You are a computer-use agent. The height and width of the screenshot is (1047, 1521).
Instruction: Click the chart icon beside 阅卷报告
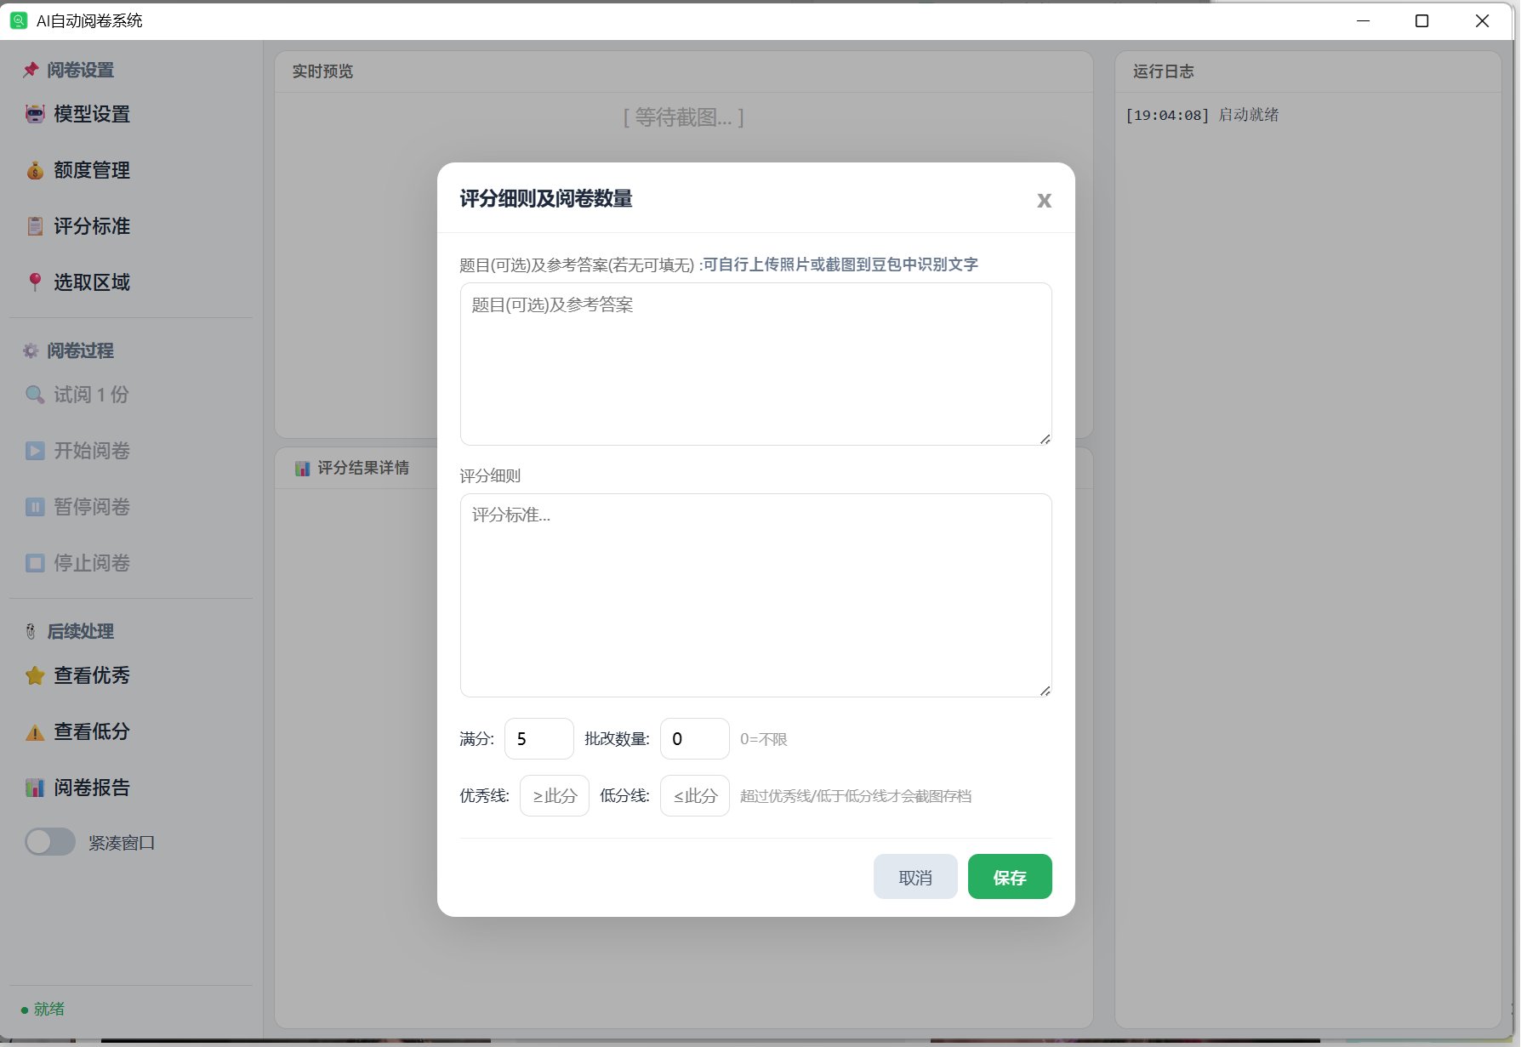click(35, 788)
